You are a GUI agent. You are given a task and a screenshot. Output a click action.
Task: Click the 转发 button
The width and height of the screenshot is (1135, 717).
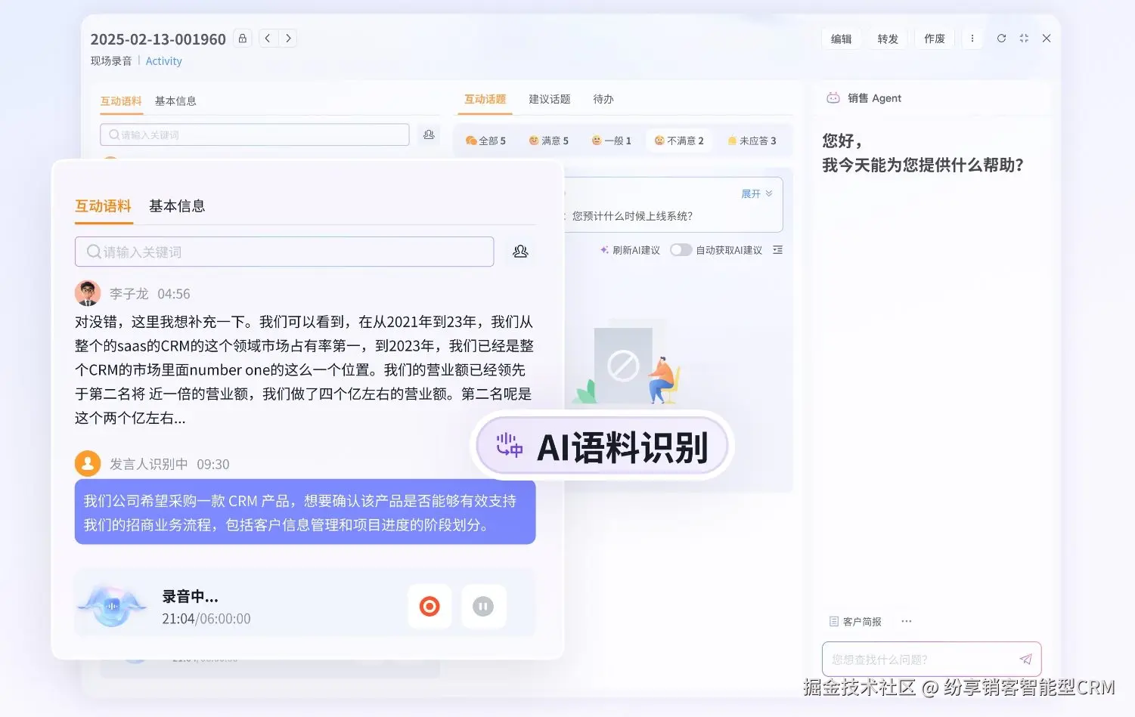pyautogui.click(x=888, y=39)
